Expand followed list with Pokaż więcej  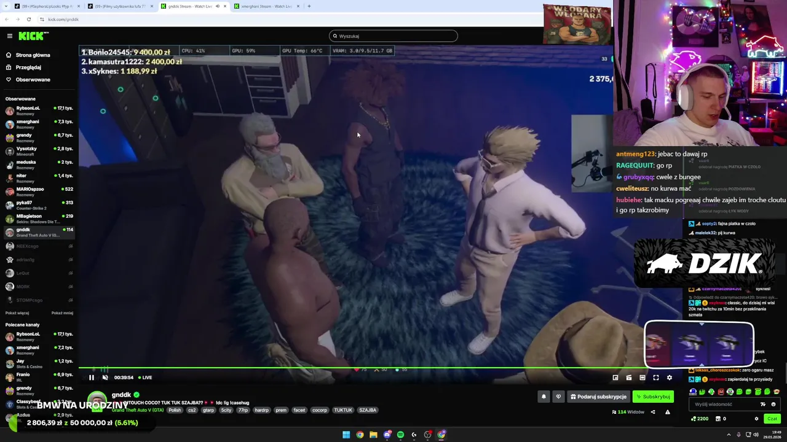[17, 312]
